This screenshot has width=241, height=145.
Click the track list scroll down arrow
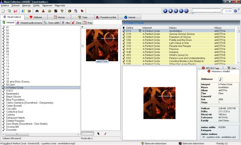tap(238, 63)
